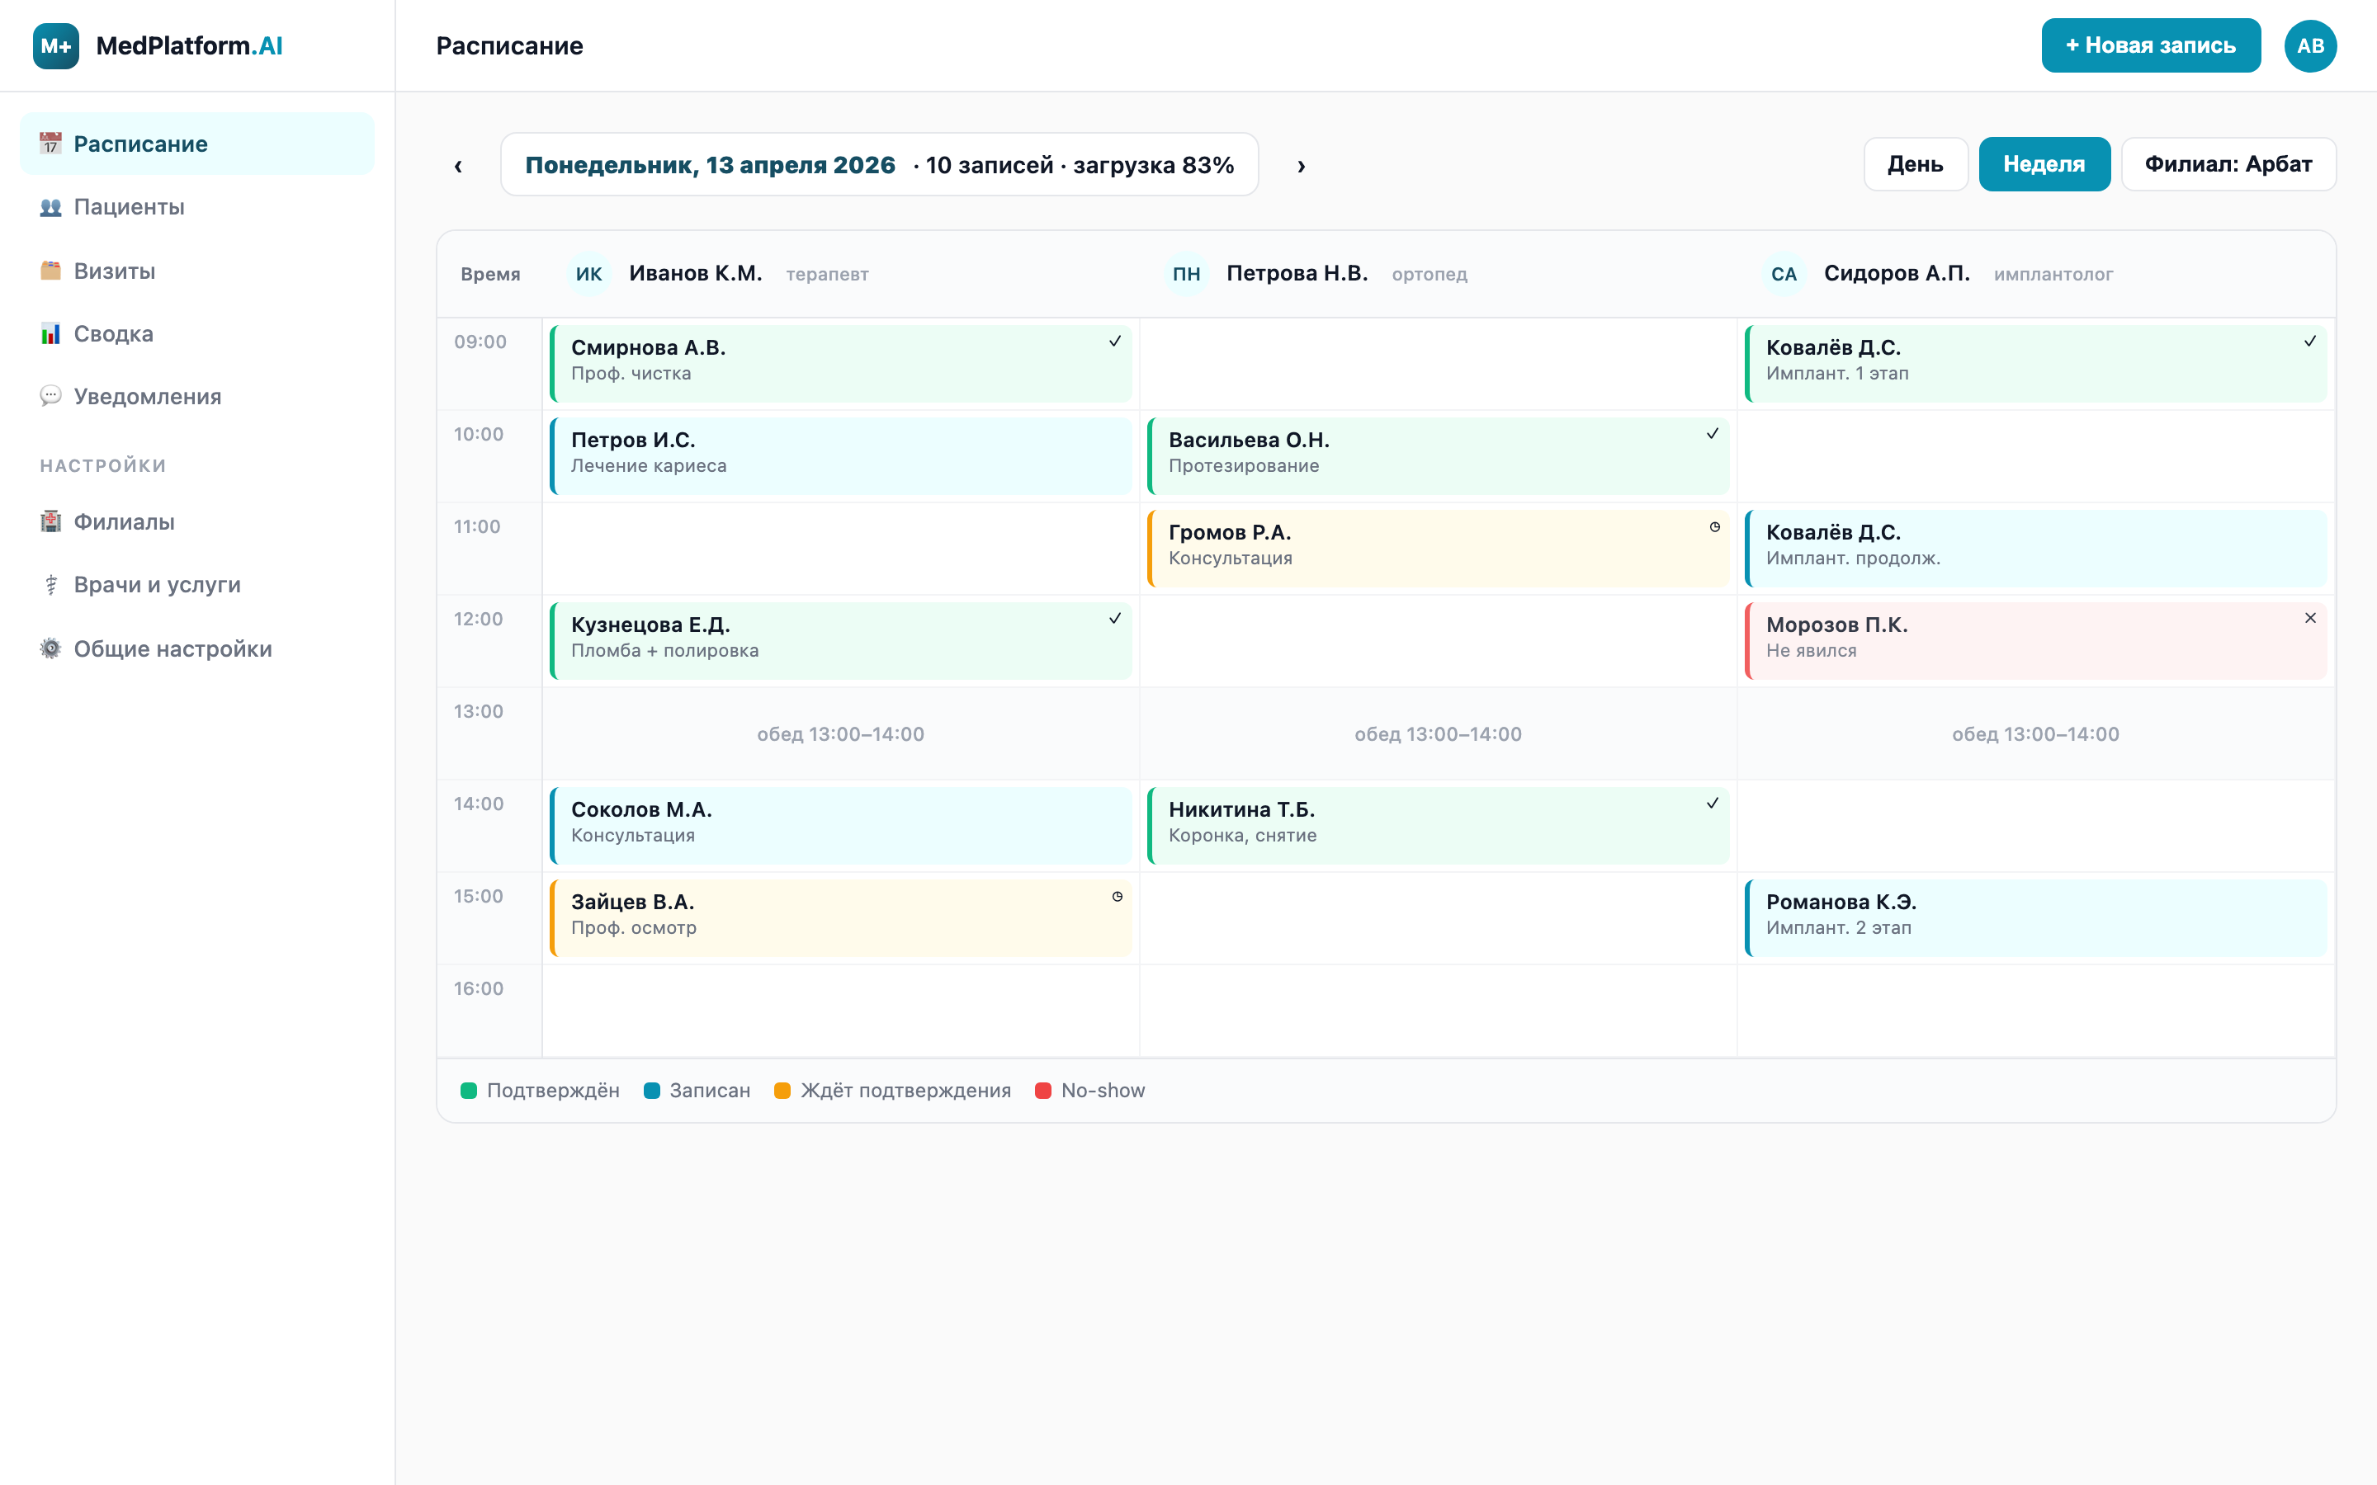This screenshot has height=1485, width=2377.
Task: Click the MedPlatform.AI brand name
Action: tap(188, 46)
